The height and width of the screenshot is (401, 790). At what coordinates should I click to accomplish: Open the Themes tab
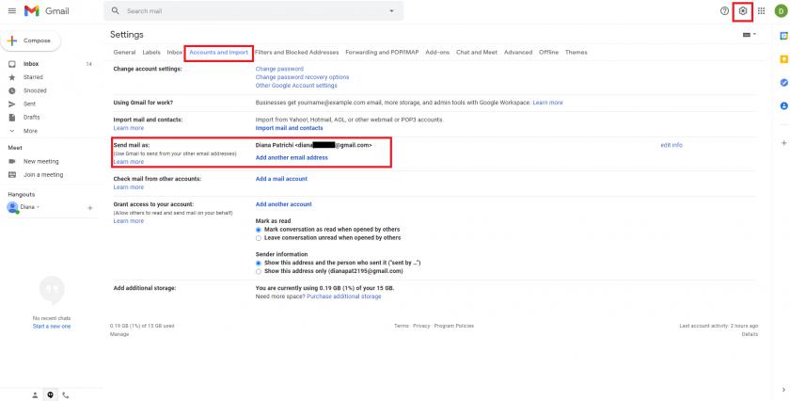point(576,53)
